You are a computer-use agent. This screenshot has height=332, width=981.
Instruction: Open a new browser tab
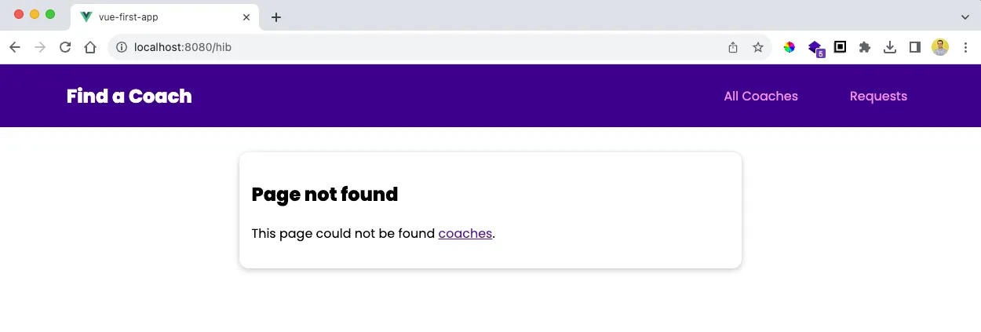coord(275,17)
